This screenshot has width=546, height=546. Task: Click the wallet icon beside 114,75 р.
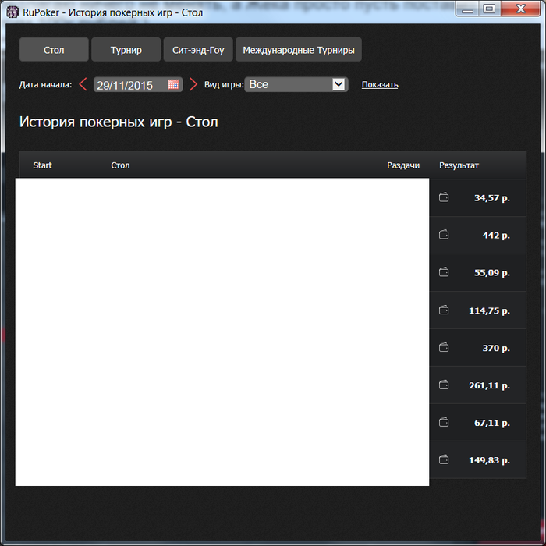point(444,310)
